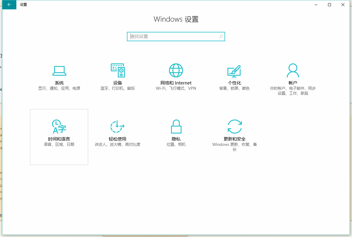Click the 更新和安全 title text

(234, 139)
